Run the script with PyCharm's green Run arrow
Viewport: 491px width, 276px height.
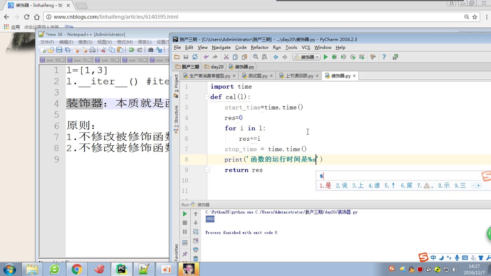326,57
